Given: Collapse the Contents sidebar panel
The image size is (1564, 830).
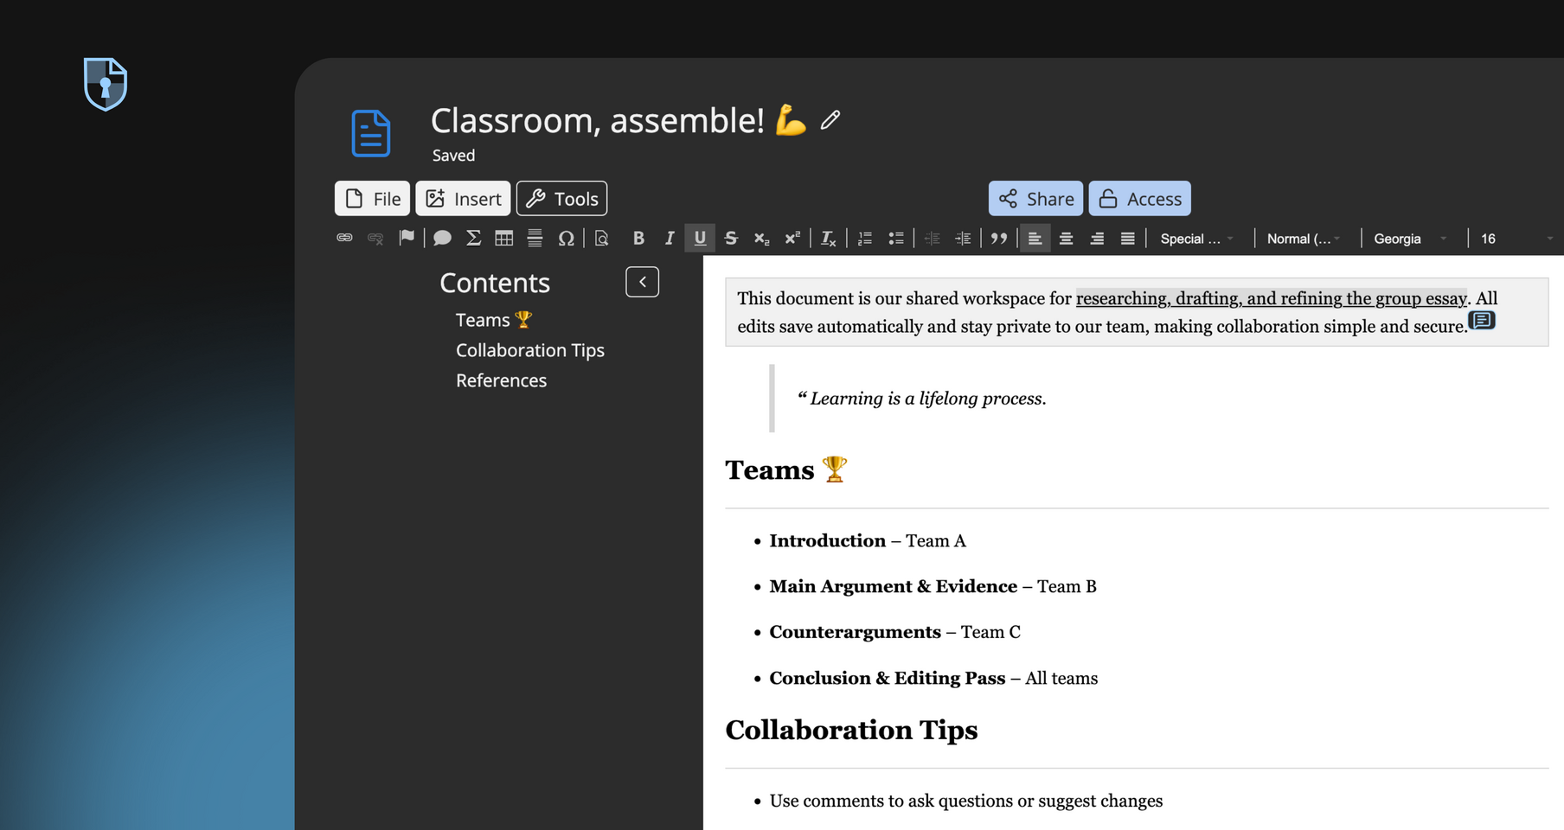Looking at the screenshot, I should [x=642, y=282].
